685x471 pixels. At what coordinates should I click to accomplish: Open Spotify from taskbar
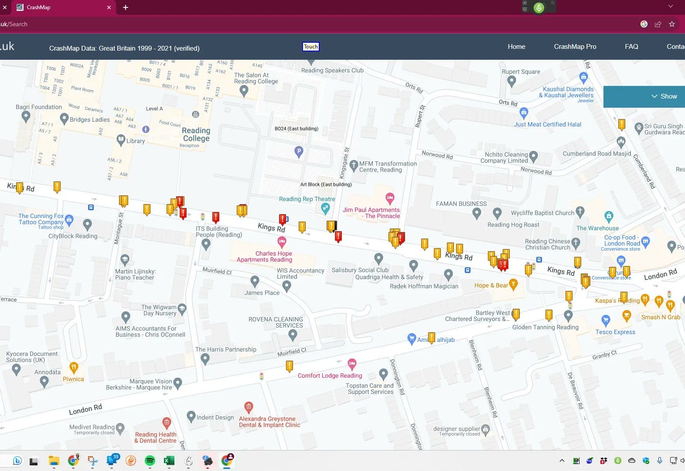point(150,461)
